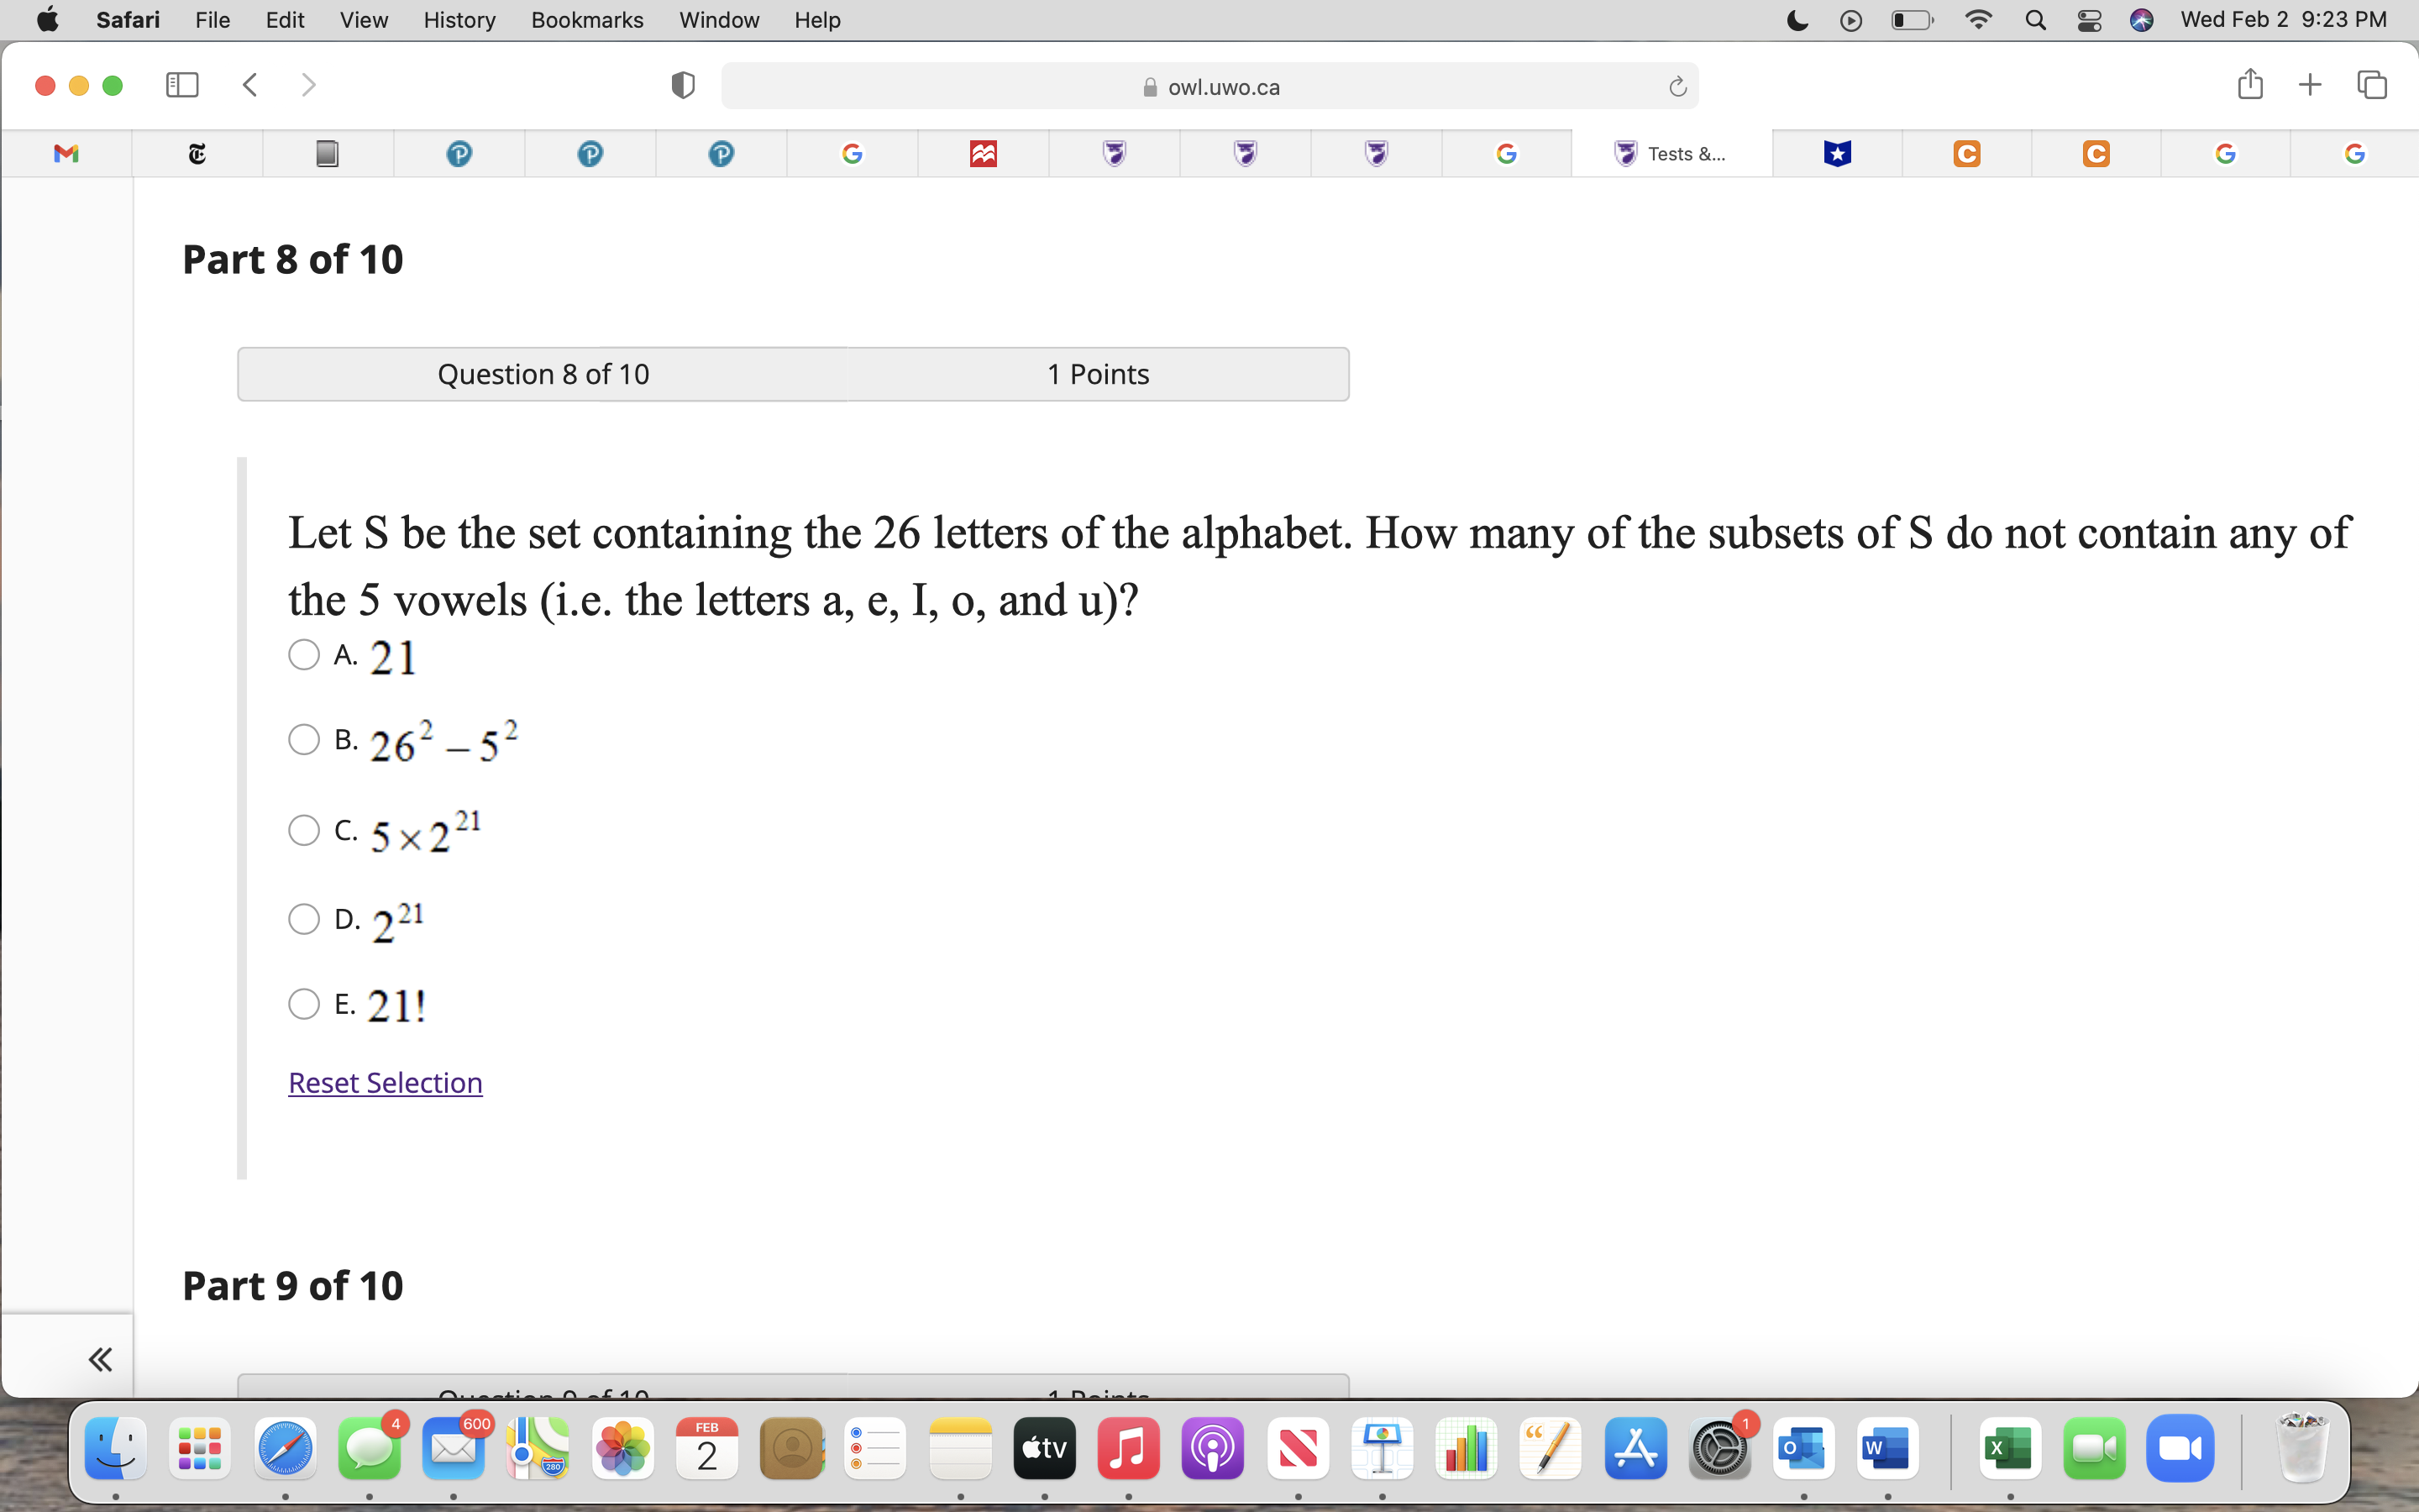Open System Preferences from the Dock
This screenshot has height=1512, width=2419.
(1720, 1448)
